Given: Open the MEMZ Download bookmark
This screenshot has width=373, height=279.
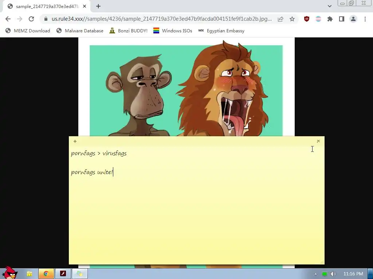Looking at the screenshot, I should [28, 31].
